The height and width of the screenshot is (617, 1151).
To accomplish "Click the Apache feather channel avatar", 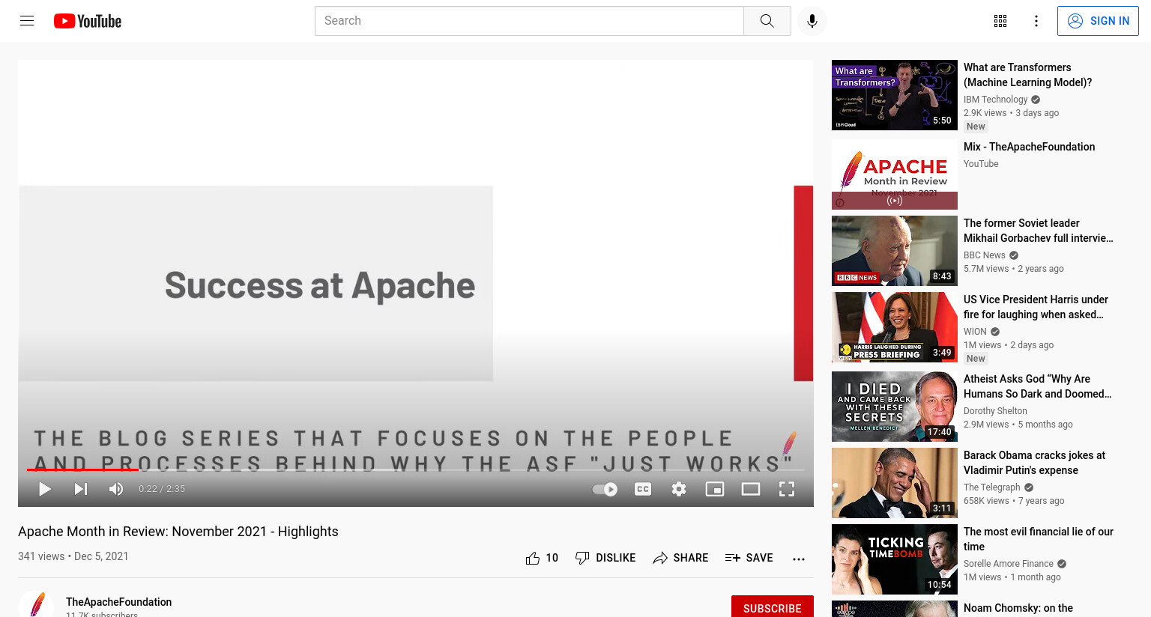I will coord(36,605).
